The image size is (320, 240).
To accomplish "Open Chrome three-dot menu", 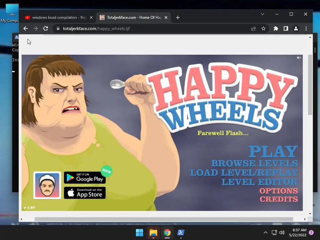I will pyautogui.click(x=306, y=28).
